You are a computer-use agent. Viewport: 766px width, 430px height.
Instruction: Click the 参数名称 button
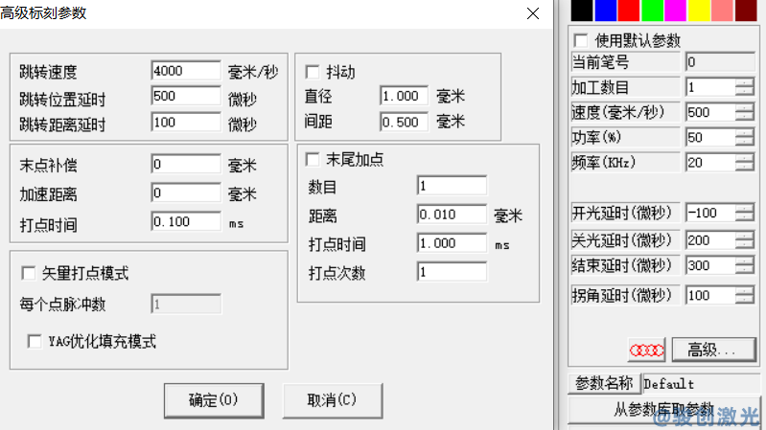point(604,384)
